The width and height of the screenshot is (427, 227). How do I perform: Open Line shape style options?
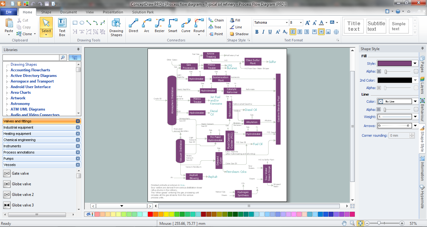point(236,27)
